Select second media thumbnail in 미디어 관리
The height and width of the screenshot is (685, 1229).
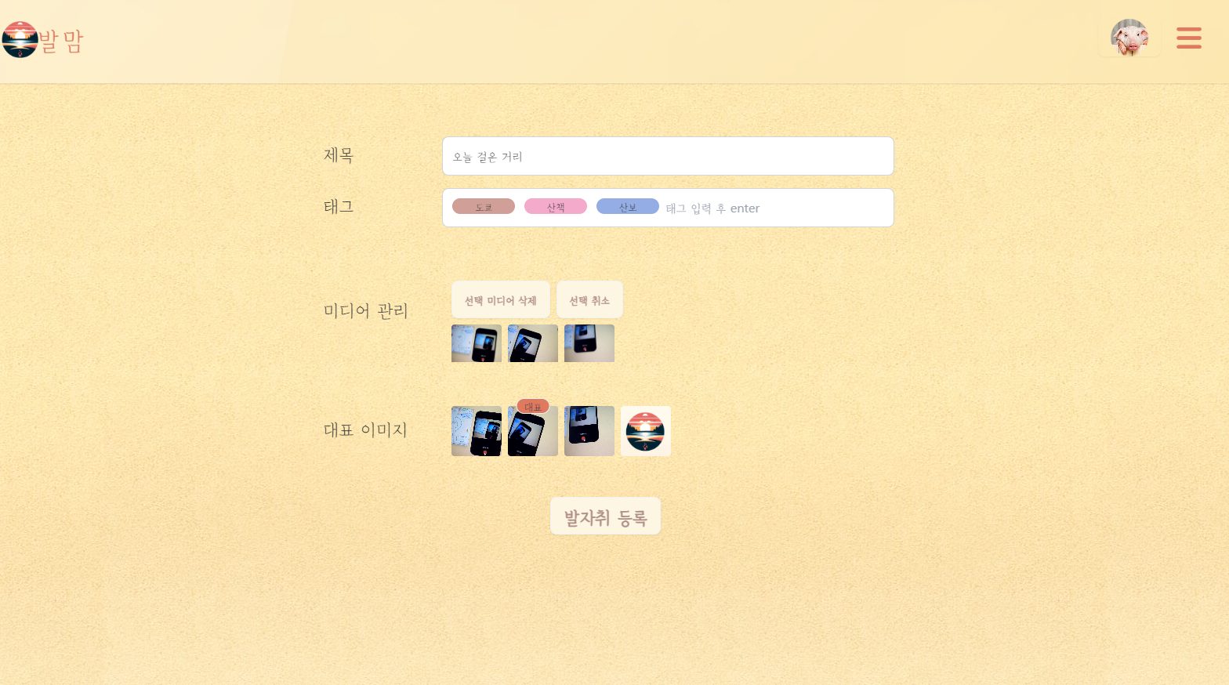[x=533, y=343]
